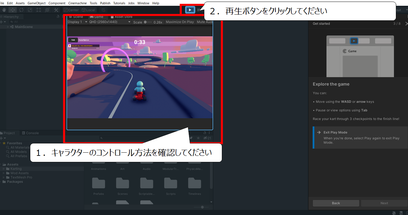Image resolution: width=408 pixels, height=215 pixels.
Task: Toggle hidden packages eye icon showing 21
Action: coord(207,138)
